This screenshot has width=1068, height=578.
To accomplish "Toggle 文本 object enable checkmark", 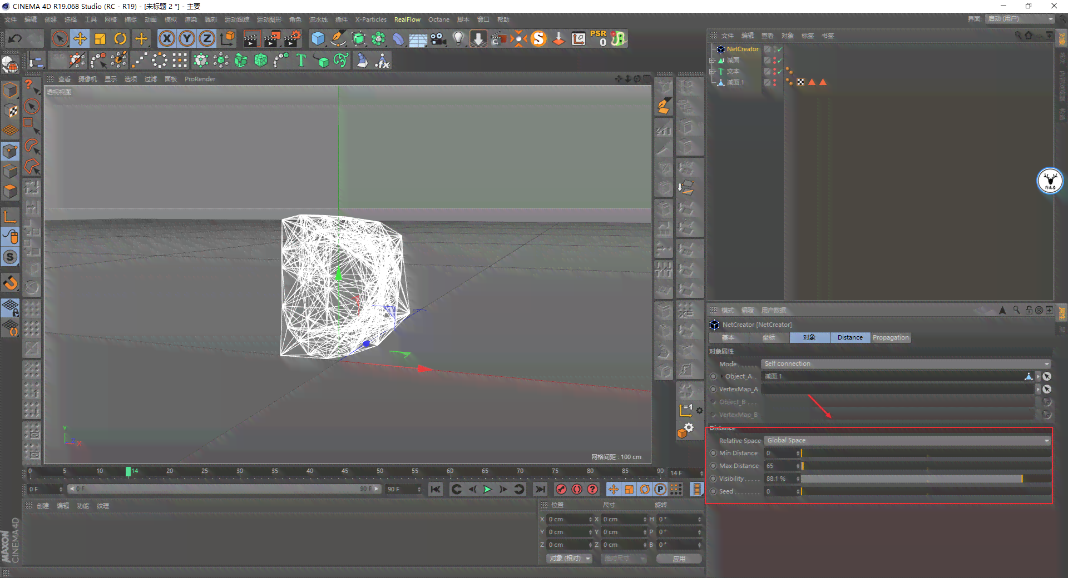I will (x=780, y=71).
